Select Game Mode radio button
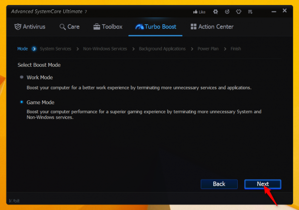Viewport: 299px width, 210px height. tap(21, 102)
